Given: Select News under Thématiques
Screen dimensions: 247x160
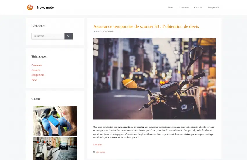Looking at the screenshot, I should [x=34, y=80].
